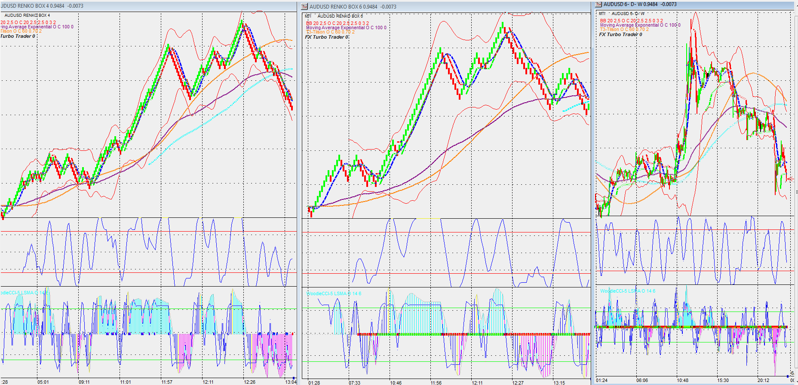The width and height of the screenshot is (798, 385).
Task: Select the Average Exponential label in RENKO BOX 4 chart
Action: click(x=37, y=27)
